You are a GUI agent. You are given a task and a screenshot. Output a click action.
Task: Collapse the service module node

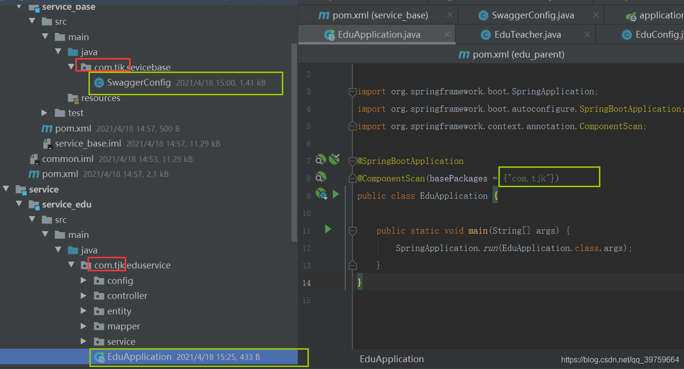pyautogui.click(x=6, y=189)
